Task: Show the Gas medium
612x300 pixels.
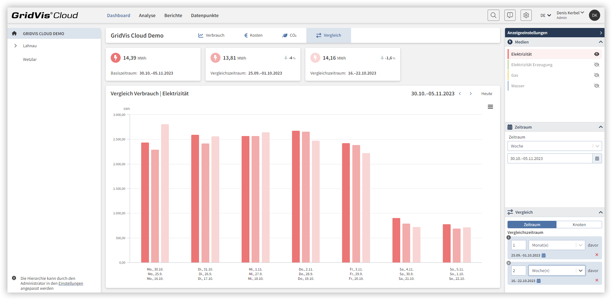Action: [596, 75]
